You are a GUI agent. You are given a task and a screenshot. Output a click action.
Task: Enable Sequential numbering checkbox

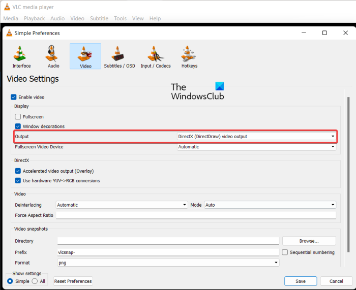coord(285,252)
